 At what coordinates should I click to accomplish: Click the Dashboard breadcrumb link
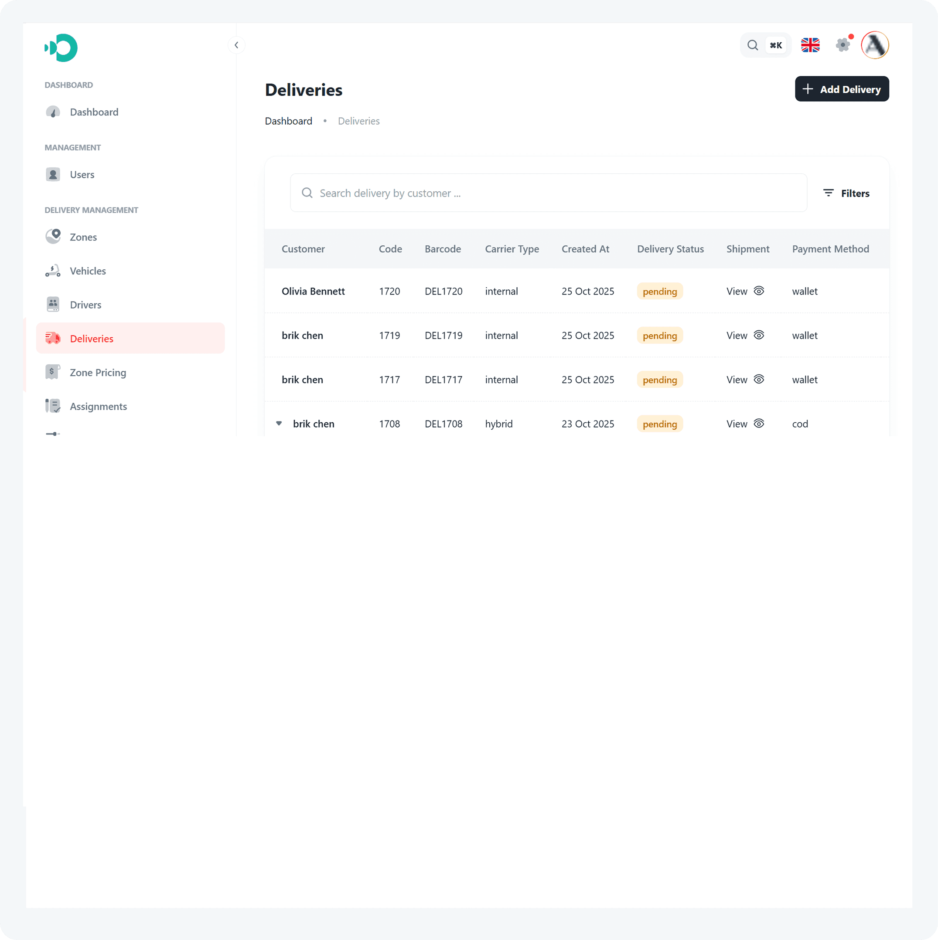click(288, 121)
